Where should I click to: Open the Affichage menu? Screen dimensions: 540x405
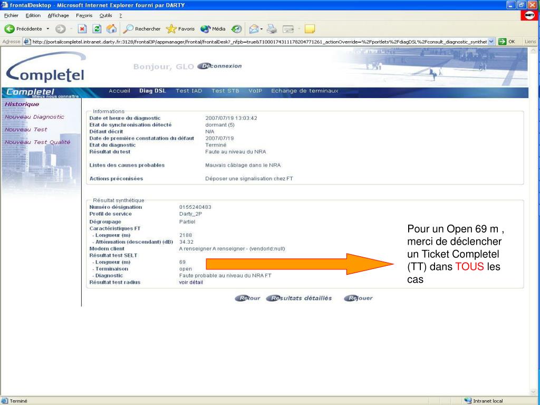tap(58, 15)
